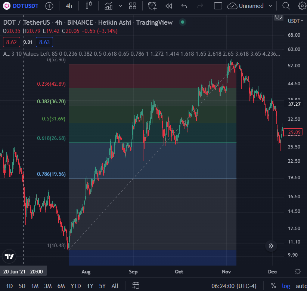
Task: Select the 1D date range
Action: 9,286
